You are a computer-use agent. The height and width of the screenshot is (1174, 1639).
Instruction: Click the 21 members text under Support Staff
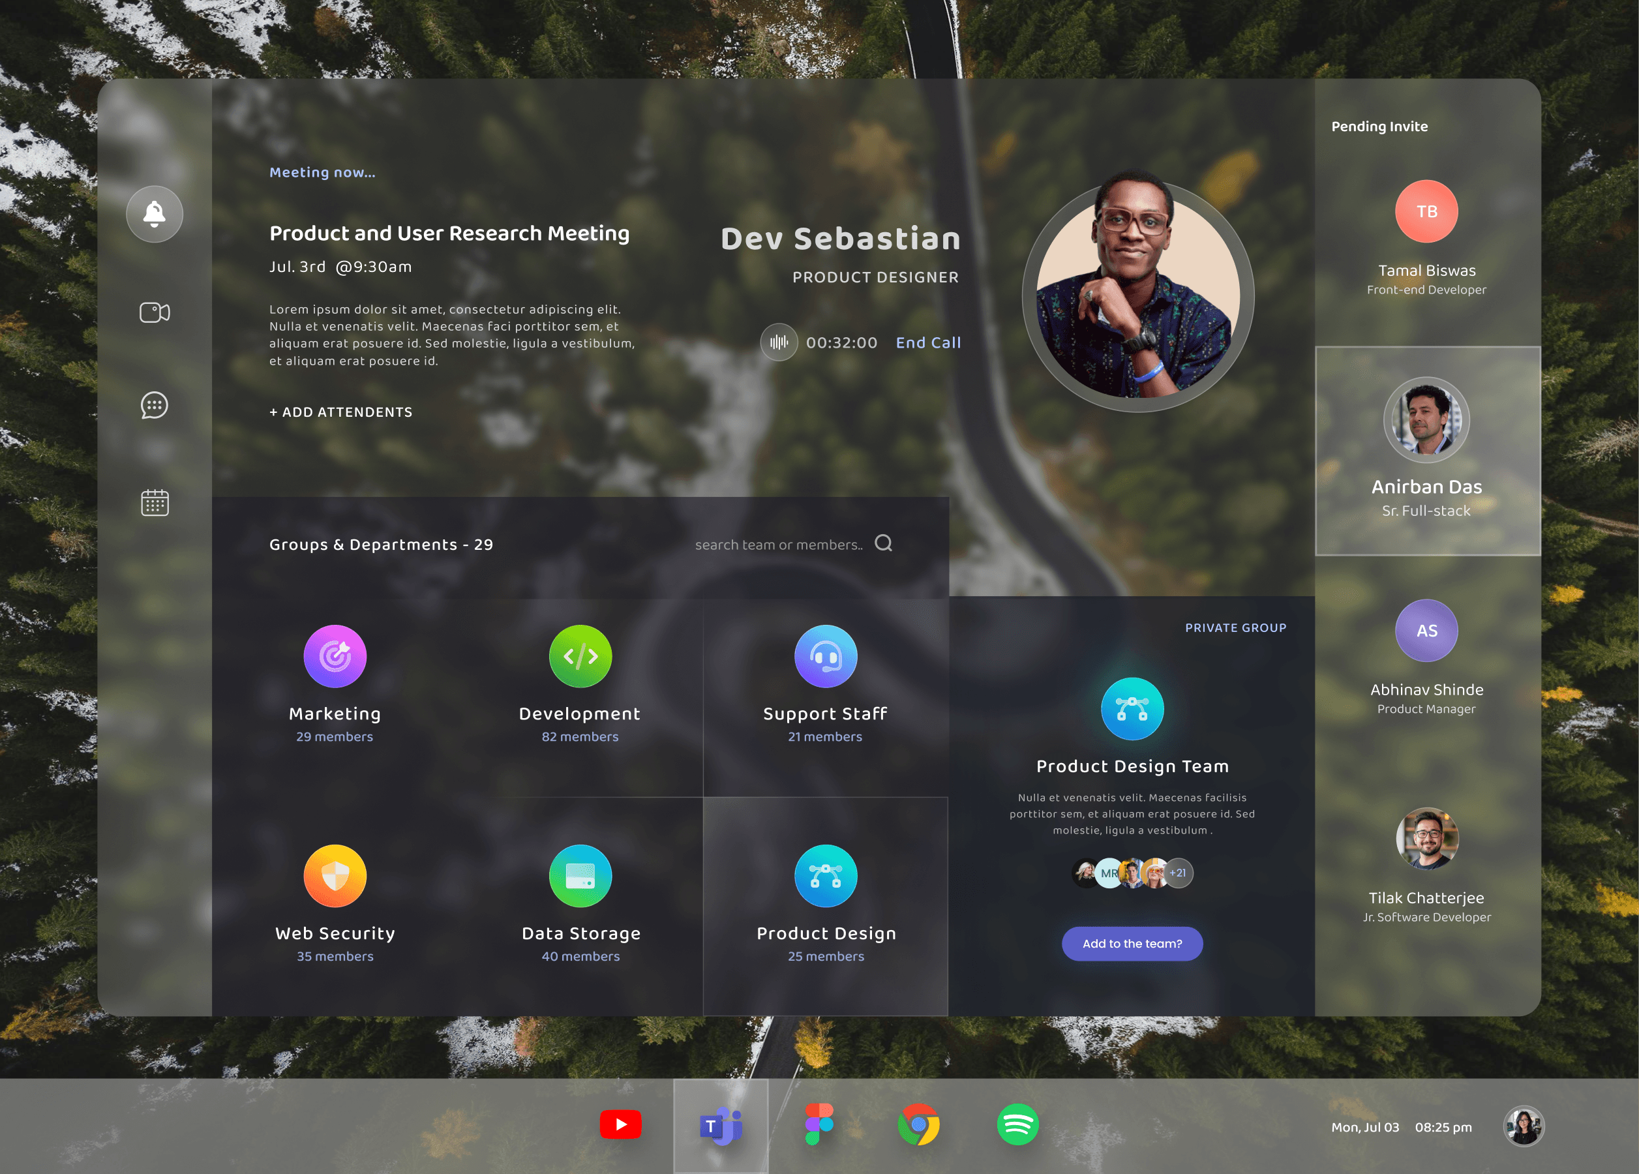tap(825, 736)
